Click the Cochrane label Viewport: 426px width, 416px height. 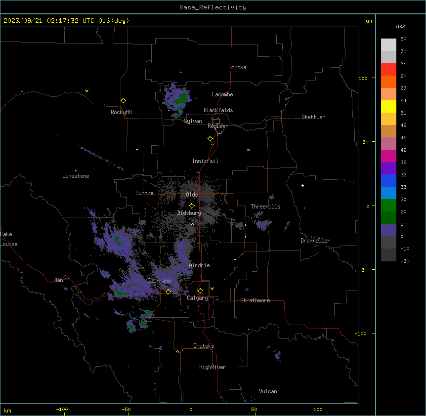click(159, 281)
